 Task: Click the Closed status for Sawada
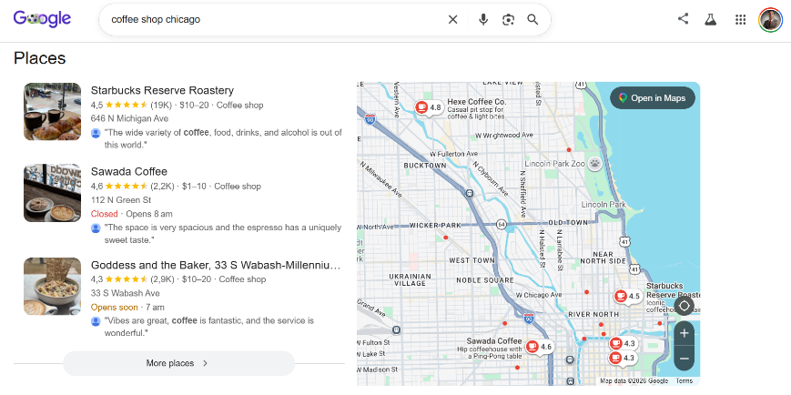click(x=105, y=214)
